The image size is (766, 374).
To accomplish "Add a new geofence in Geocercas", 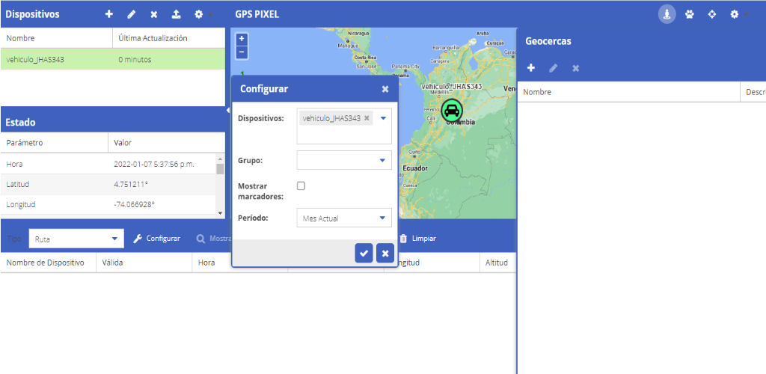I will 531,68.
